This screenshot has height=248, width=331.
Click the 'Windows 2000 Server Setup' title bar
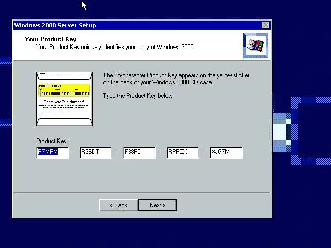(x=142, y=25)
